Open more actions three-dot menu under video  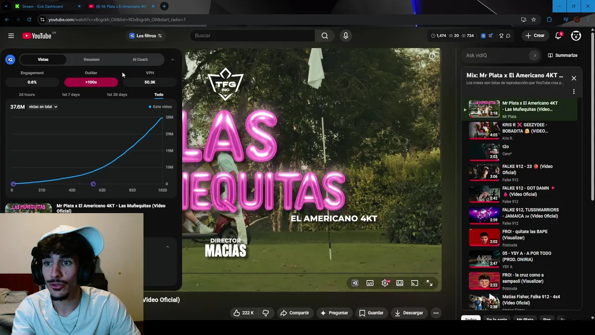436,313
